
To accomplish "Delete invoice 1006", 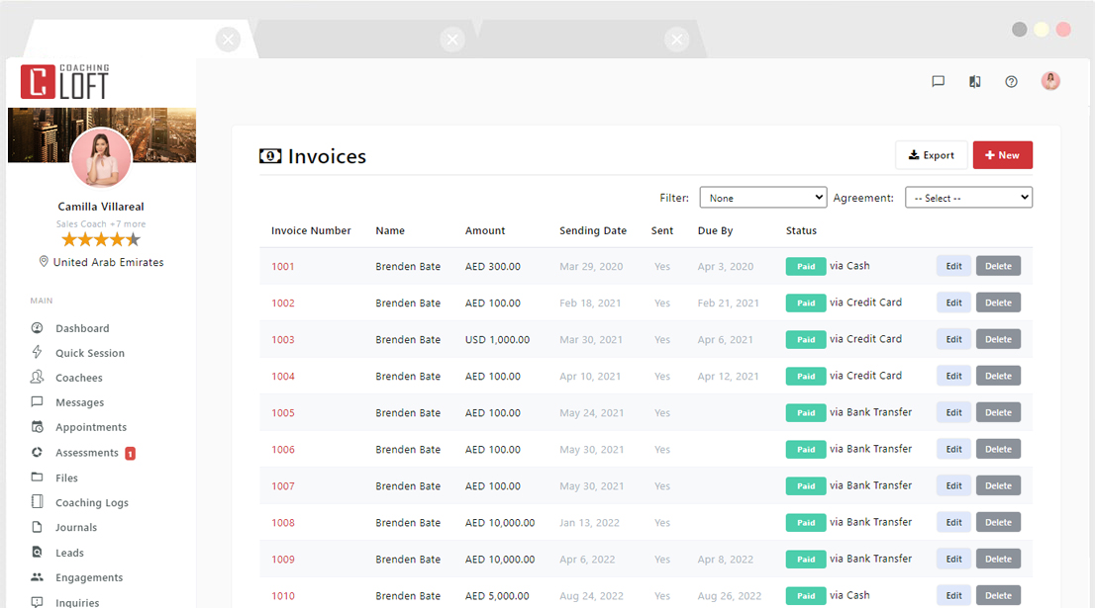I will [998, 449].
